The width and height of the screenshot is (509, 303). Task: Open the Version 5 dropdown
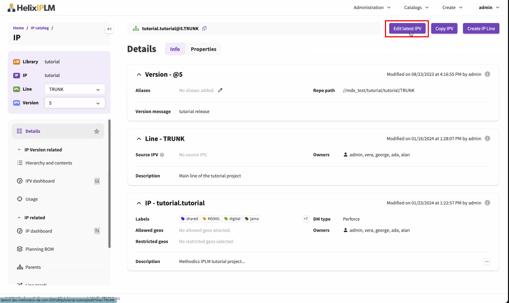point(74,103)
